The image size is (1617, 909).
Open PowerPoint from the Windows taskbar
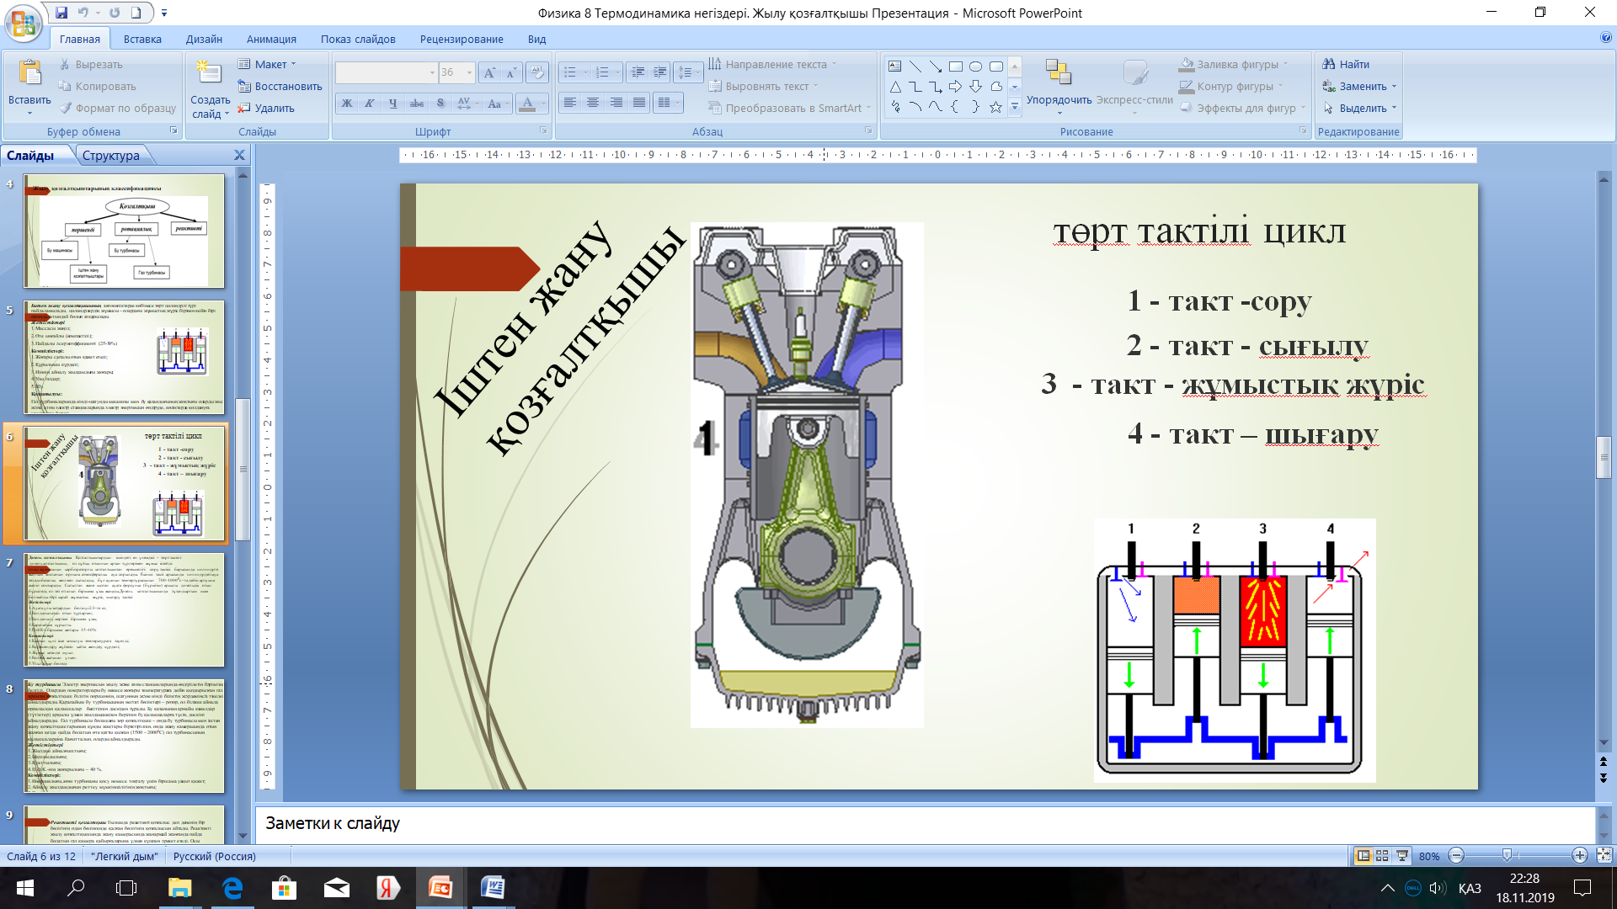440,888
